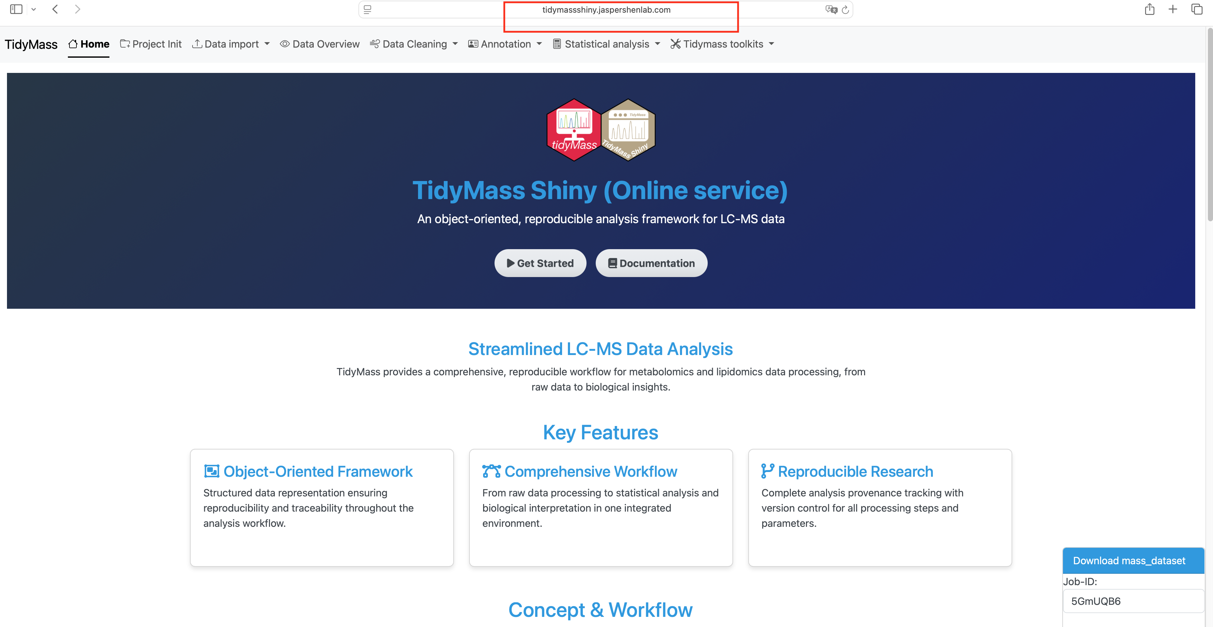Click the Download mass_dataset button
This screenshot has height=627, width=1213.
click(x=1133, y=561)
